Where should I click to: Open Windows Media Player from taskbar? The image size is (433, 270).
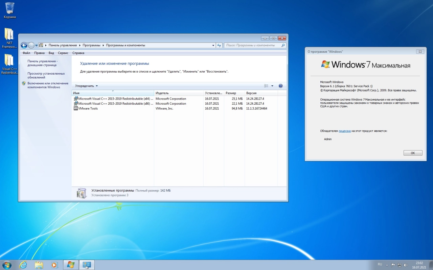54,265
